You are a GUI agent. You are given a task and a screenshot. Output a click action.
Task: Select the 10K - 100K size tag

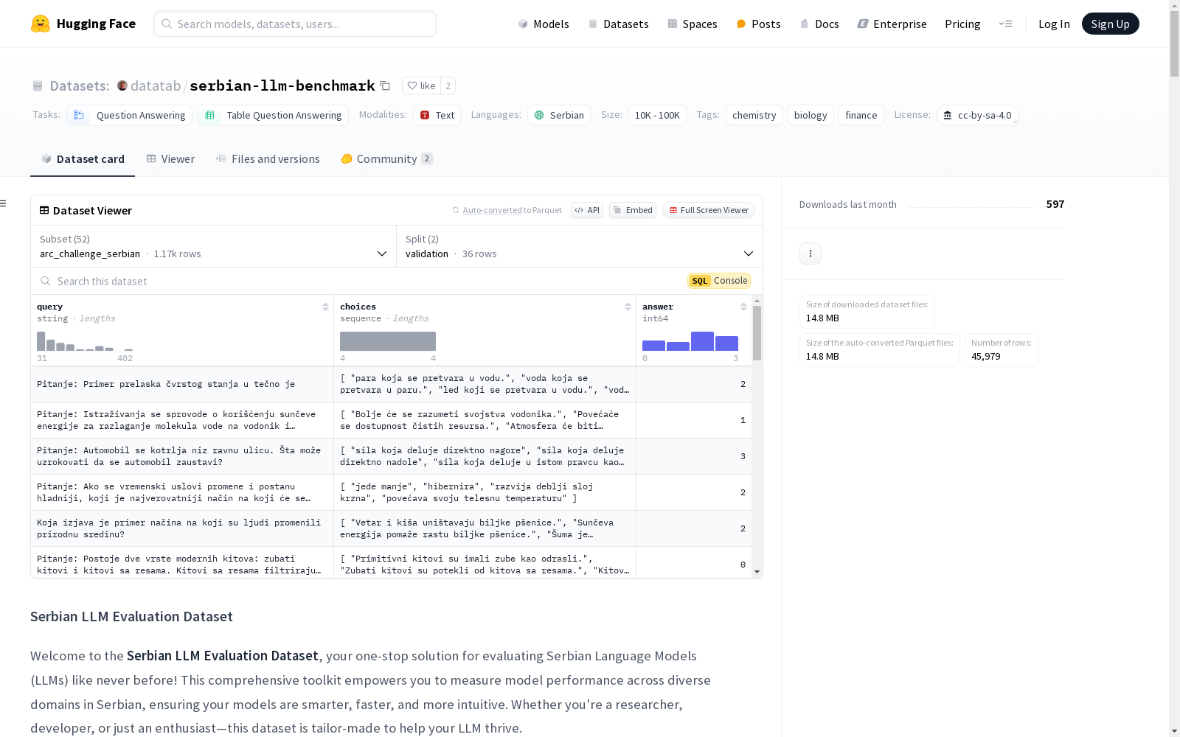657,115
